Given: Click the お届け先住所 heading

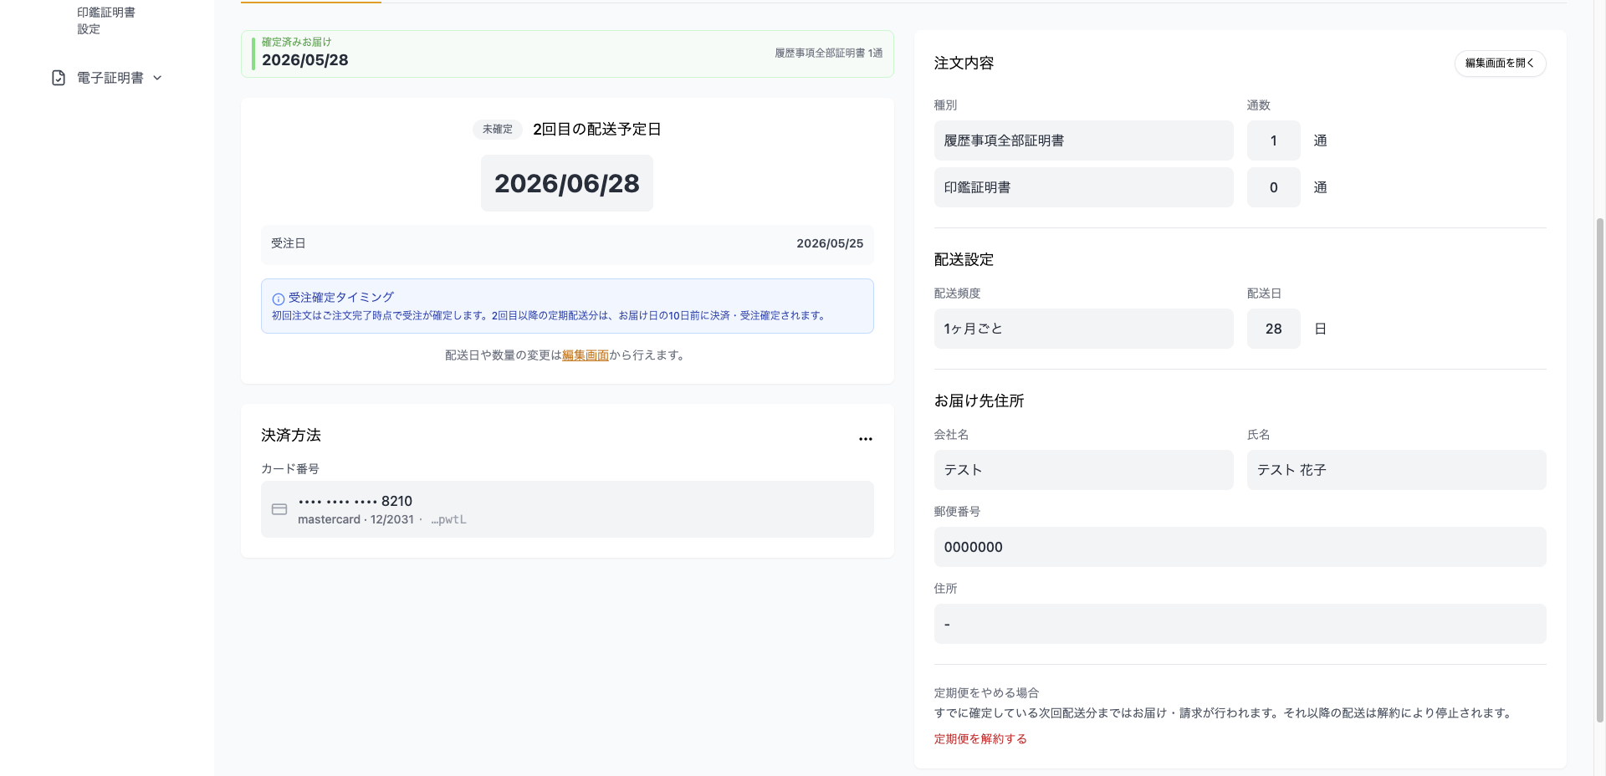Looking at the screenshot, I should (979, 401).
